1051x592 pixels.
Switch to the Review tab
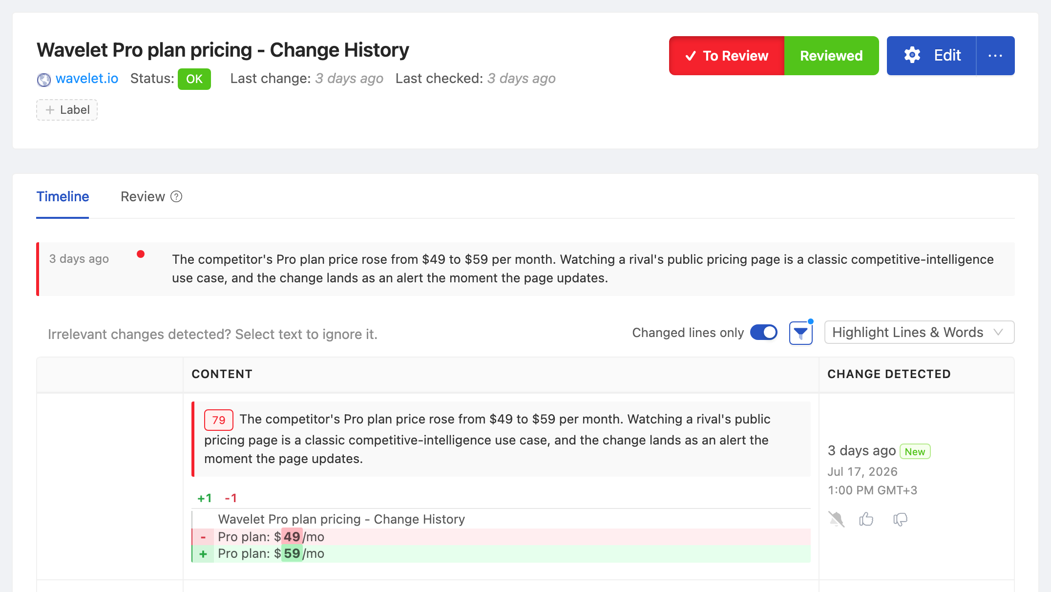click(x=143, y=196)
